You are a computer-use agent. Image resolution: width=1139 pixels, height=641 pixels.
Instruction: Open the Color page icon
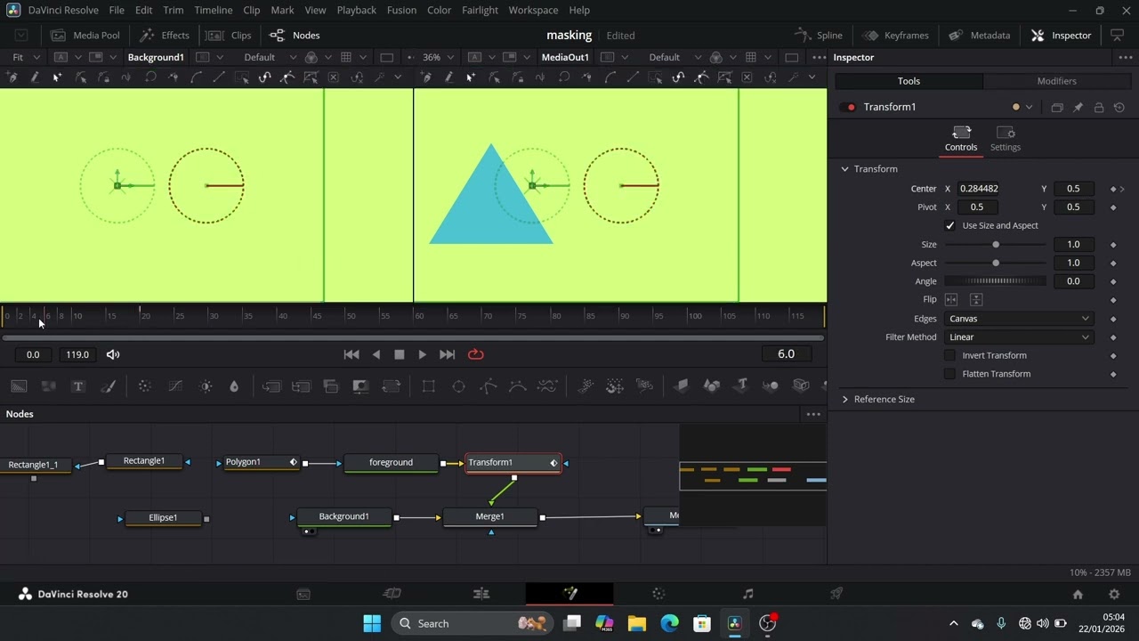click(658, 594)
